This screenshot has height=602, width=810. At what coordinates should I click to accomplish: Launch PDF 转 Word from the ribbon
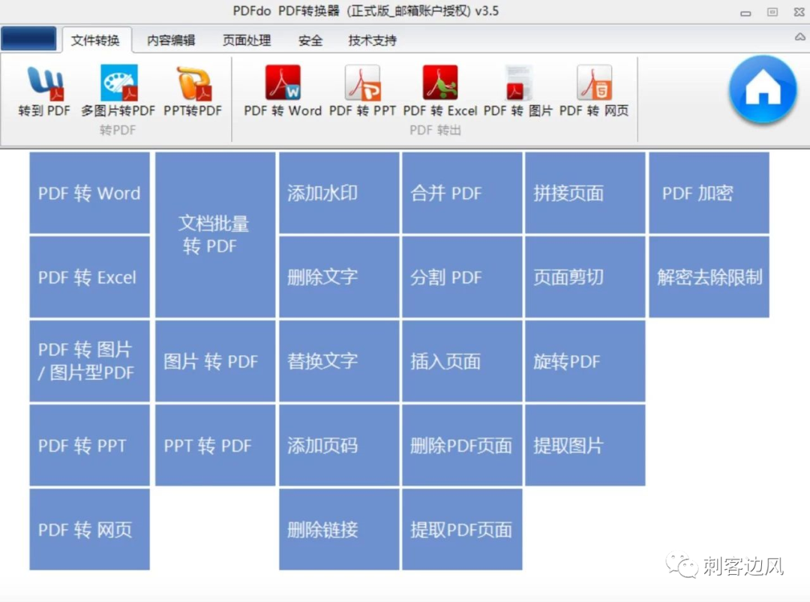[x=283, y=92]
